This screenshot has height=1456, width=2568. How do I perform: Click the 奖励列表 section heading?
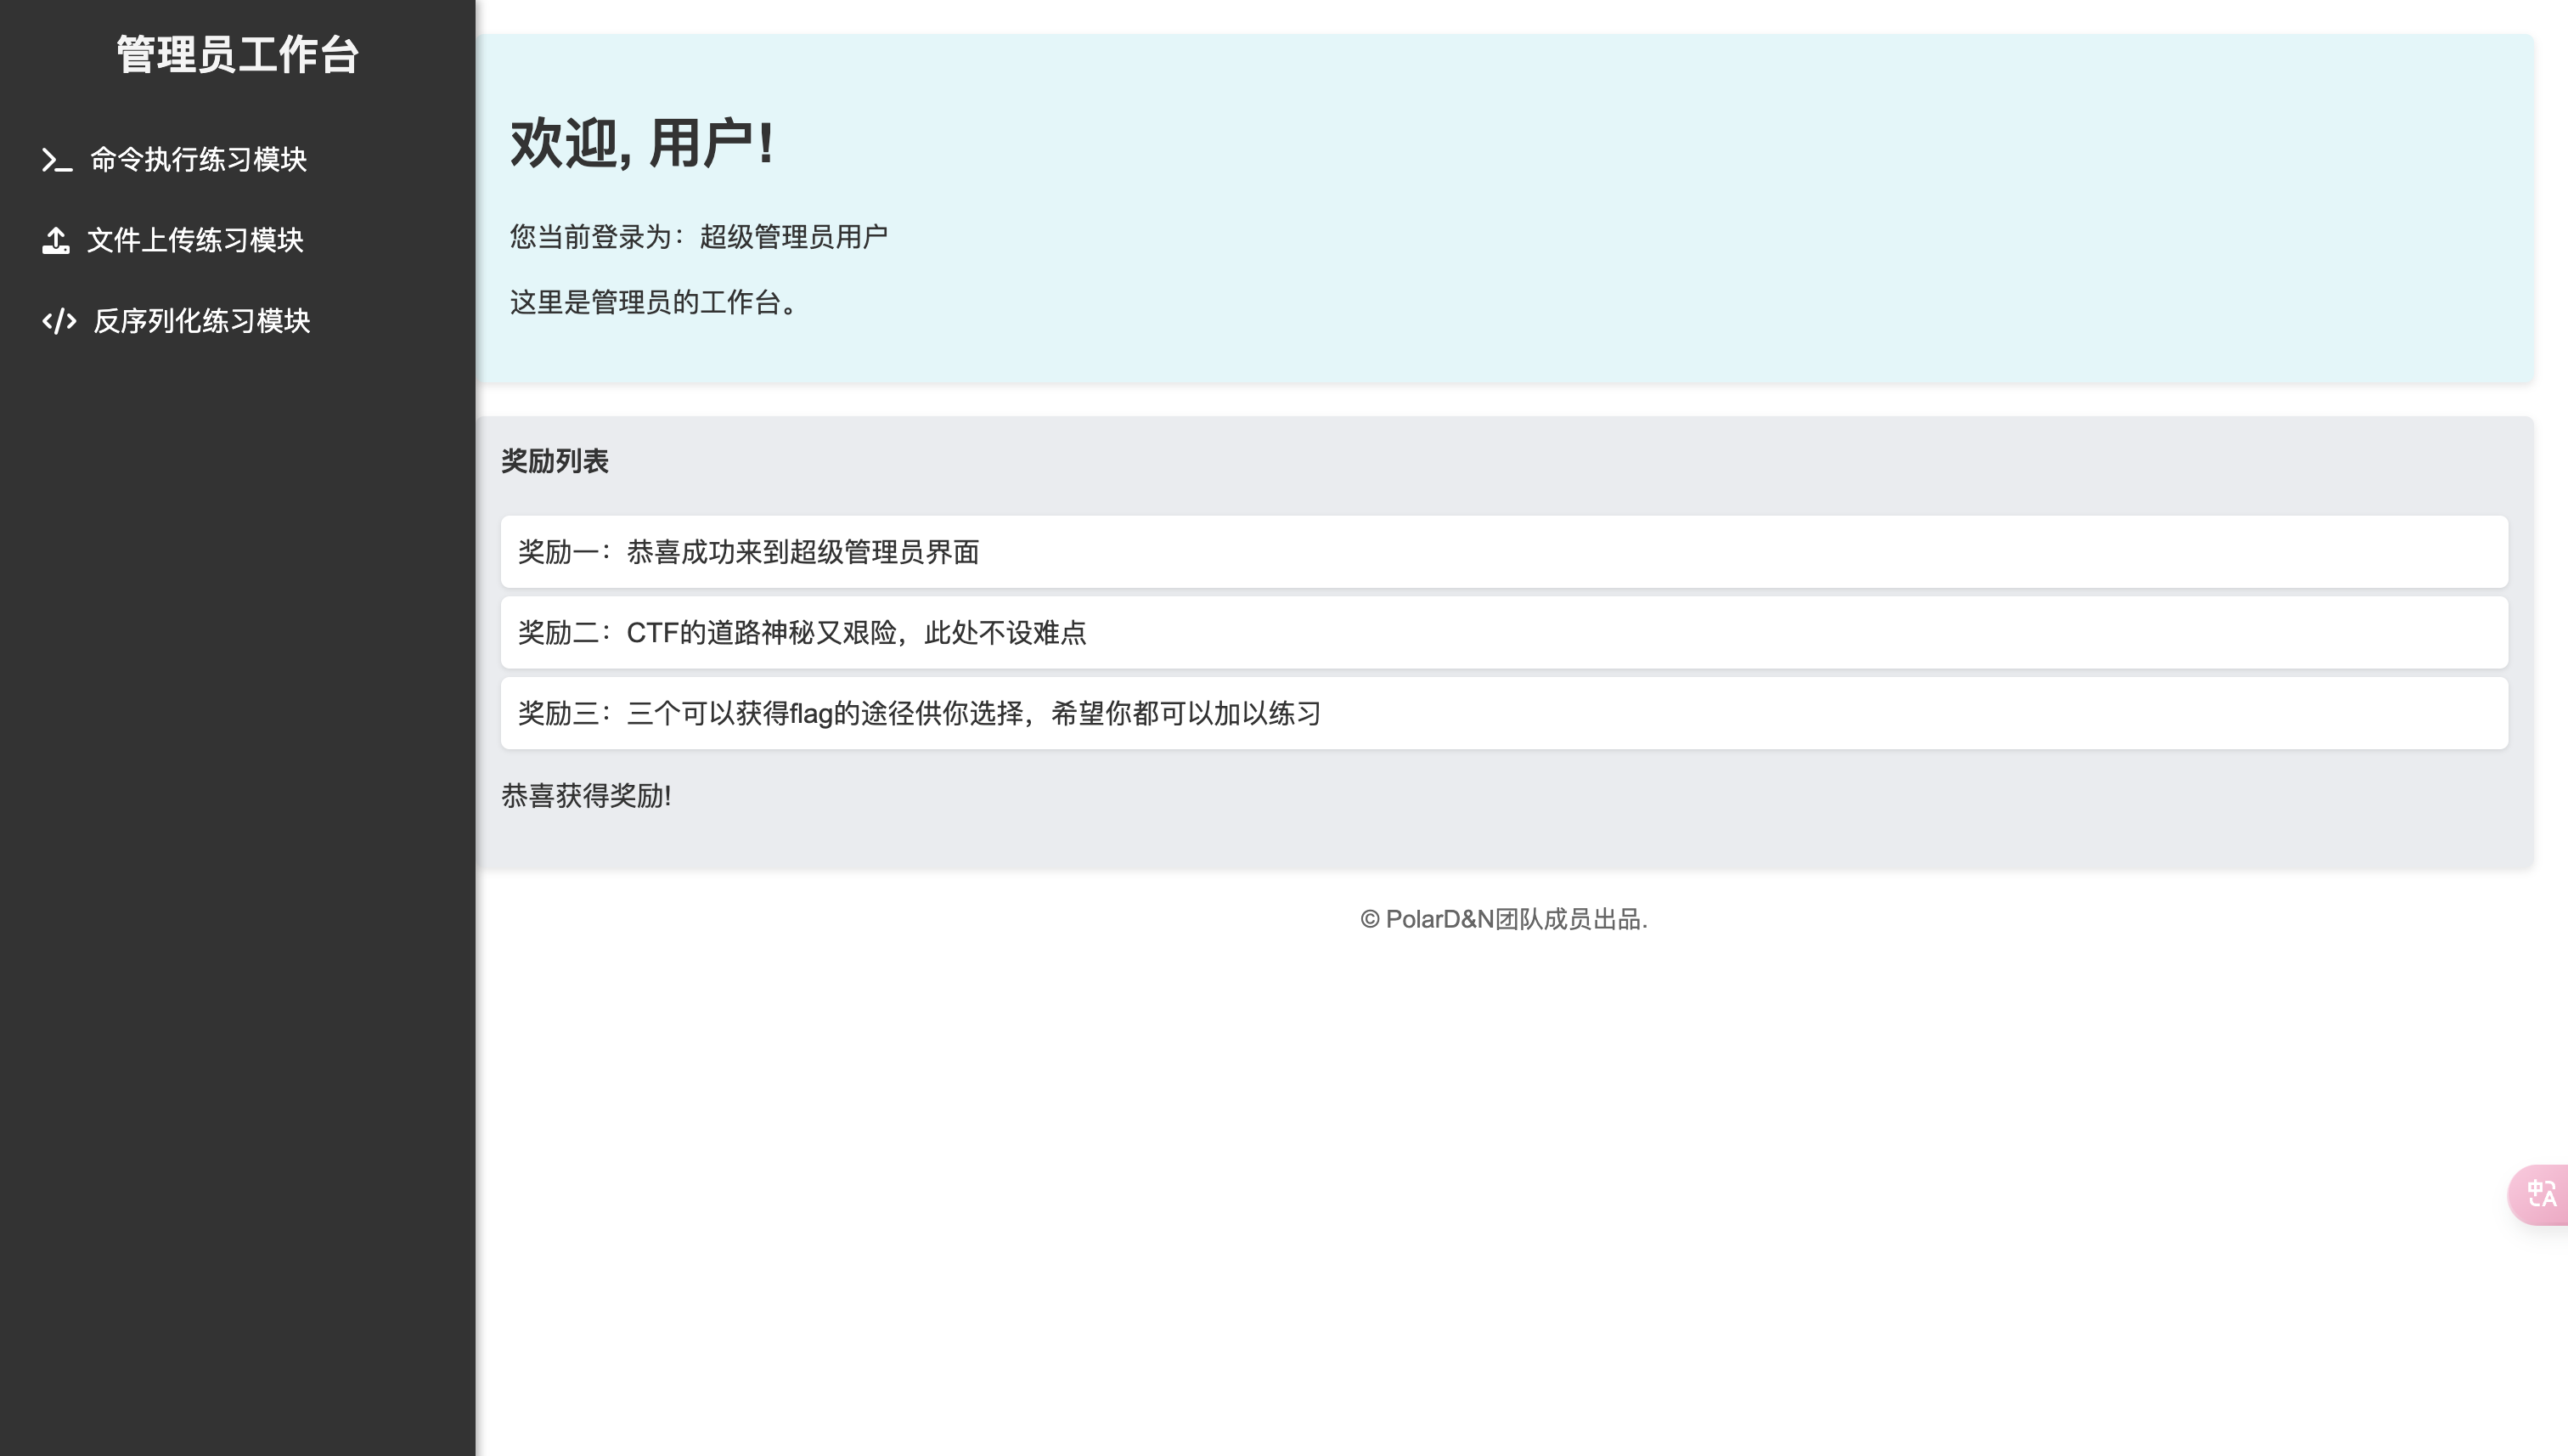coord(555,461)
